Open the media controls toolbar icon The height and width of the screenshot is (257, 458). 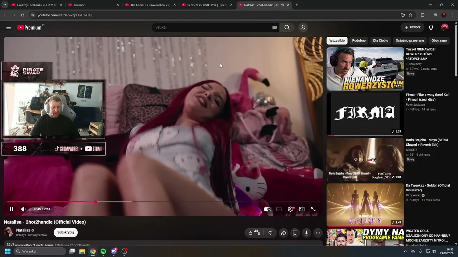point(435,15)
